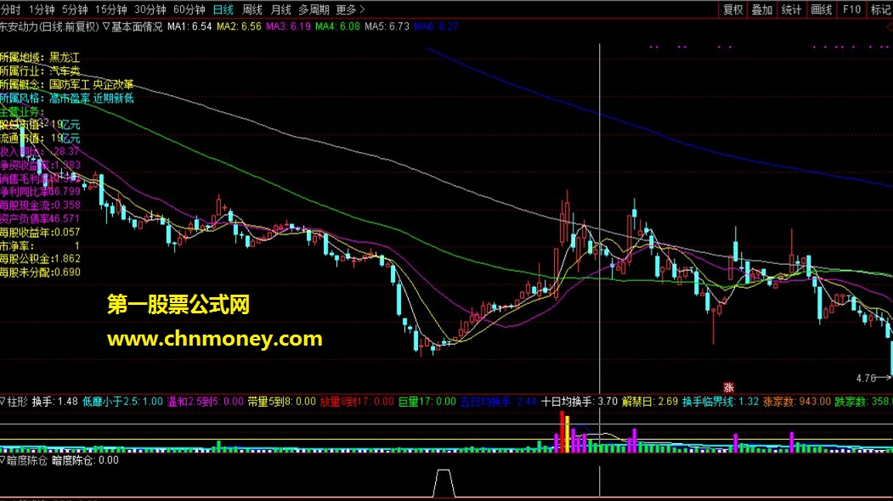The image size is (893, 501).
Task: Activate the 画线 drawing tool
Action: [x=822, y=9]
